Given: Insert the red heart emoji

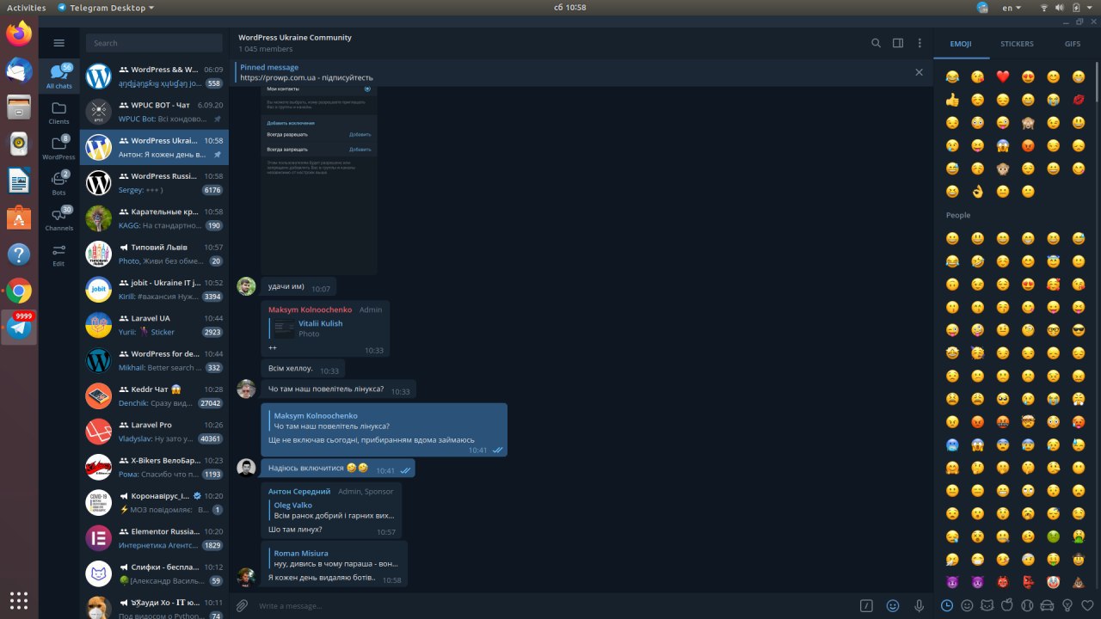Looking at the screenshot, I should (x=1002, y=77).
